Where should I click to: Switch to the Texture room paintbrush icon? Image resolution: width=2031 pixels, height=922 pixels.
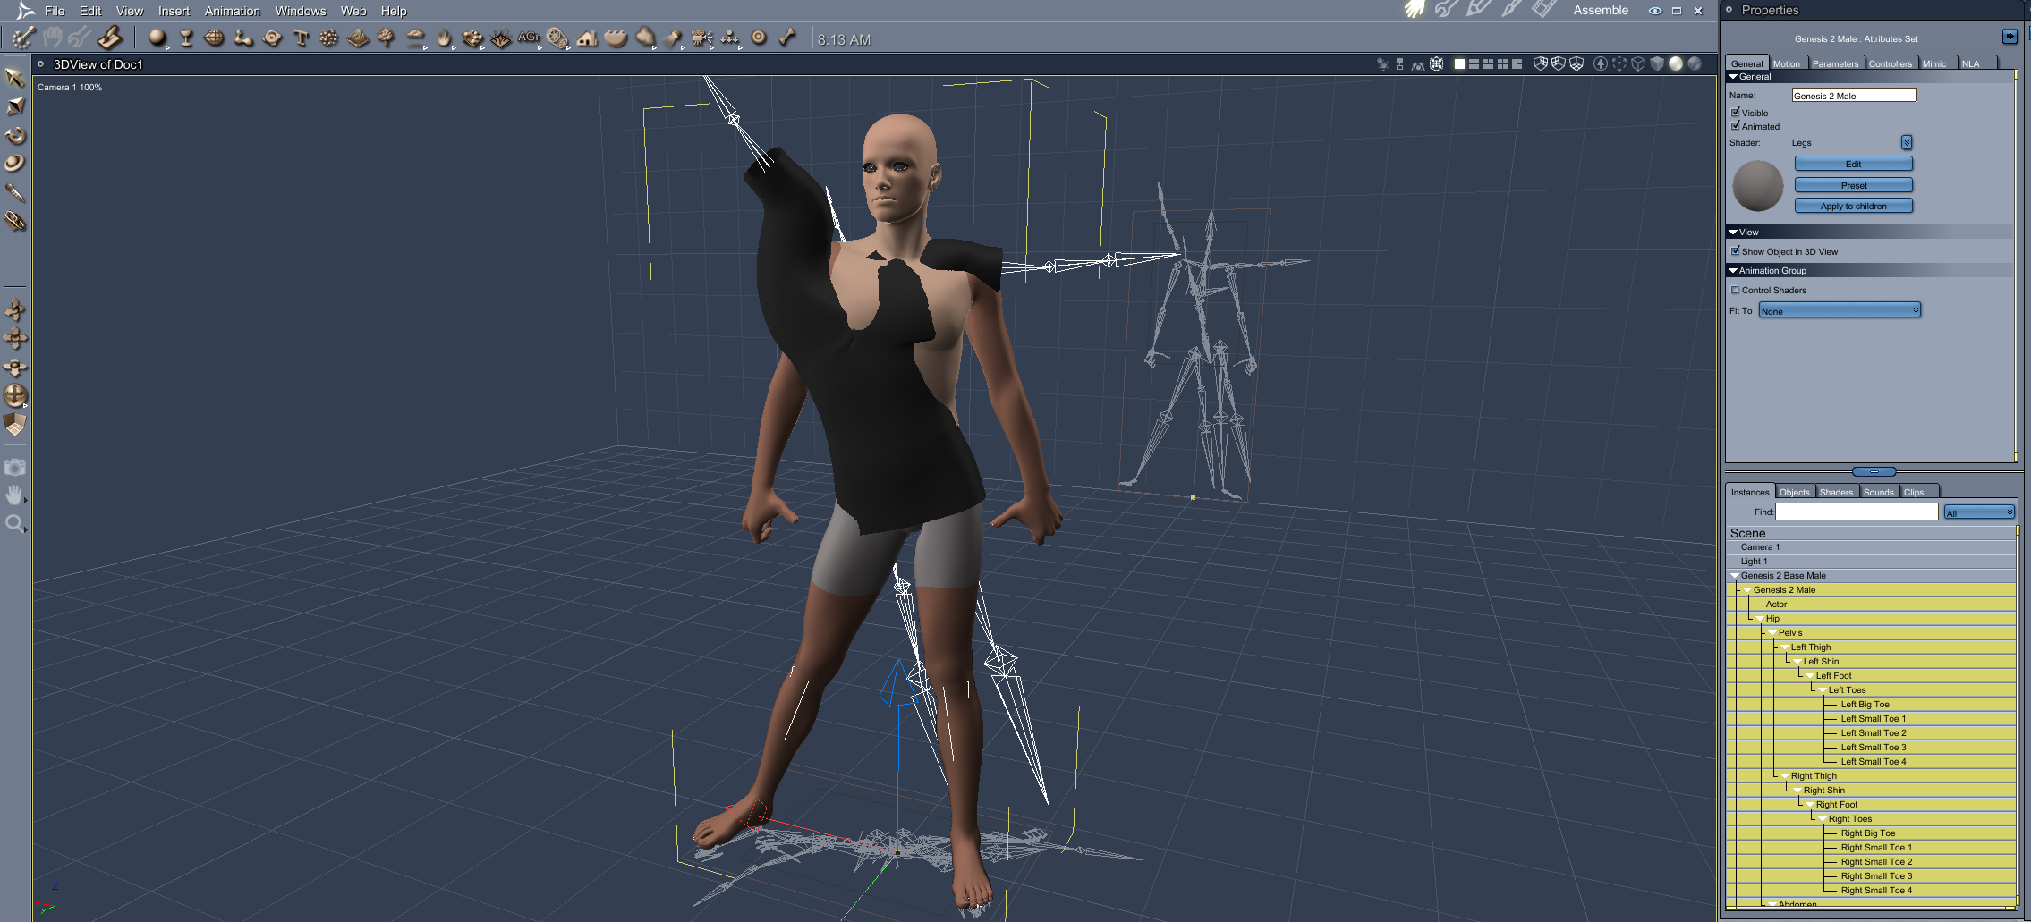[x=1511, y=10]
